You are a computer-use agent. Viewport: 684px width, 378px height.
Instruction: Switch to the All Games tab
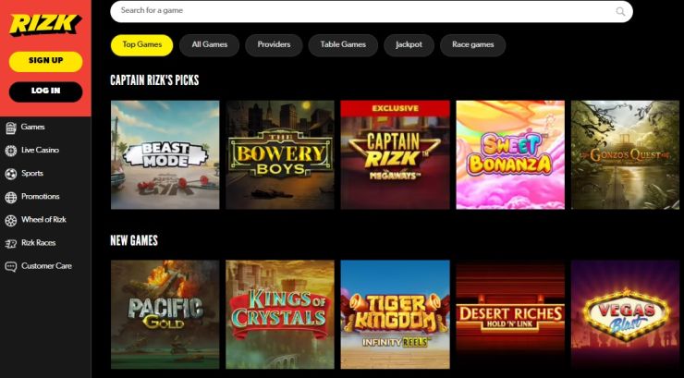210,45
